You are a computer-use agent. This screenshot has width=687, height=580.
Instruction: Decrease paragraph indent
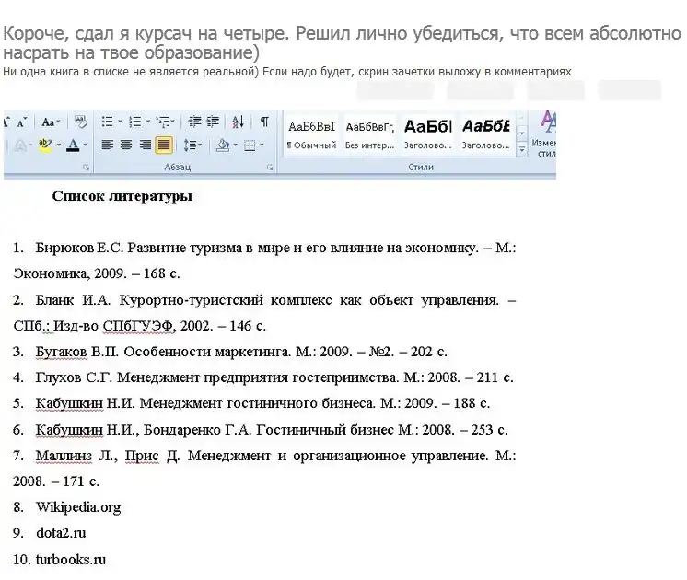(x=193, y=122)
